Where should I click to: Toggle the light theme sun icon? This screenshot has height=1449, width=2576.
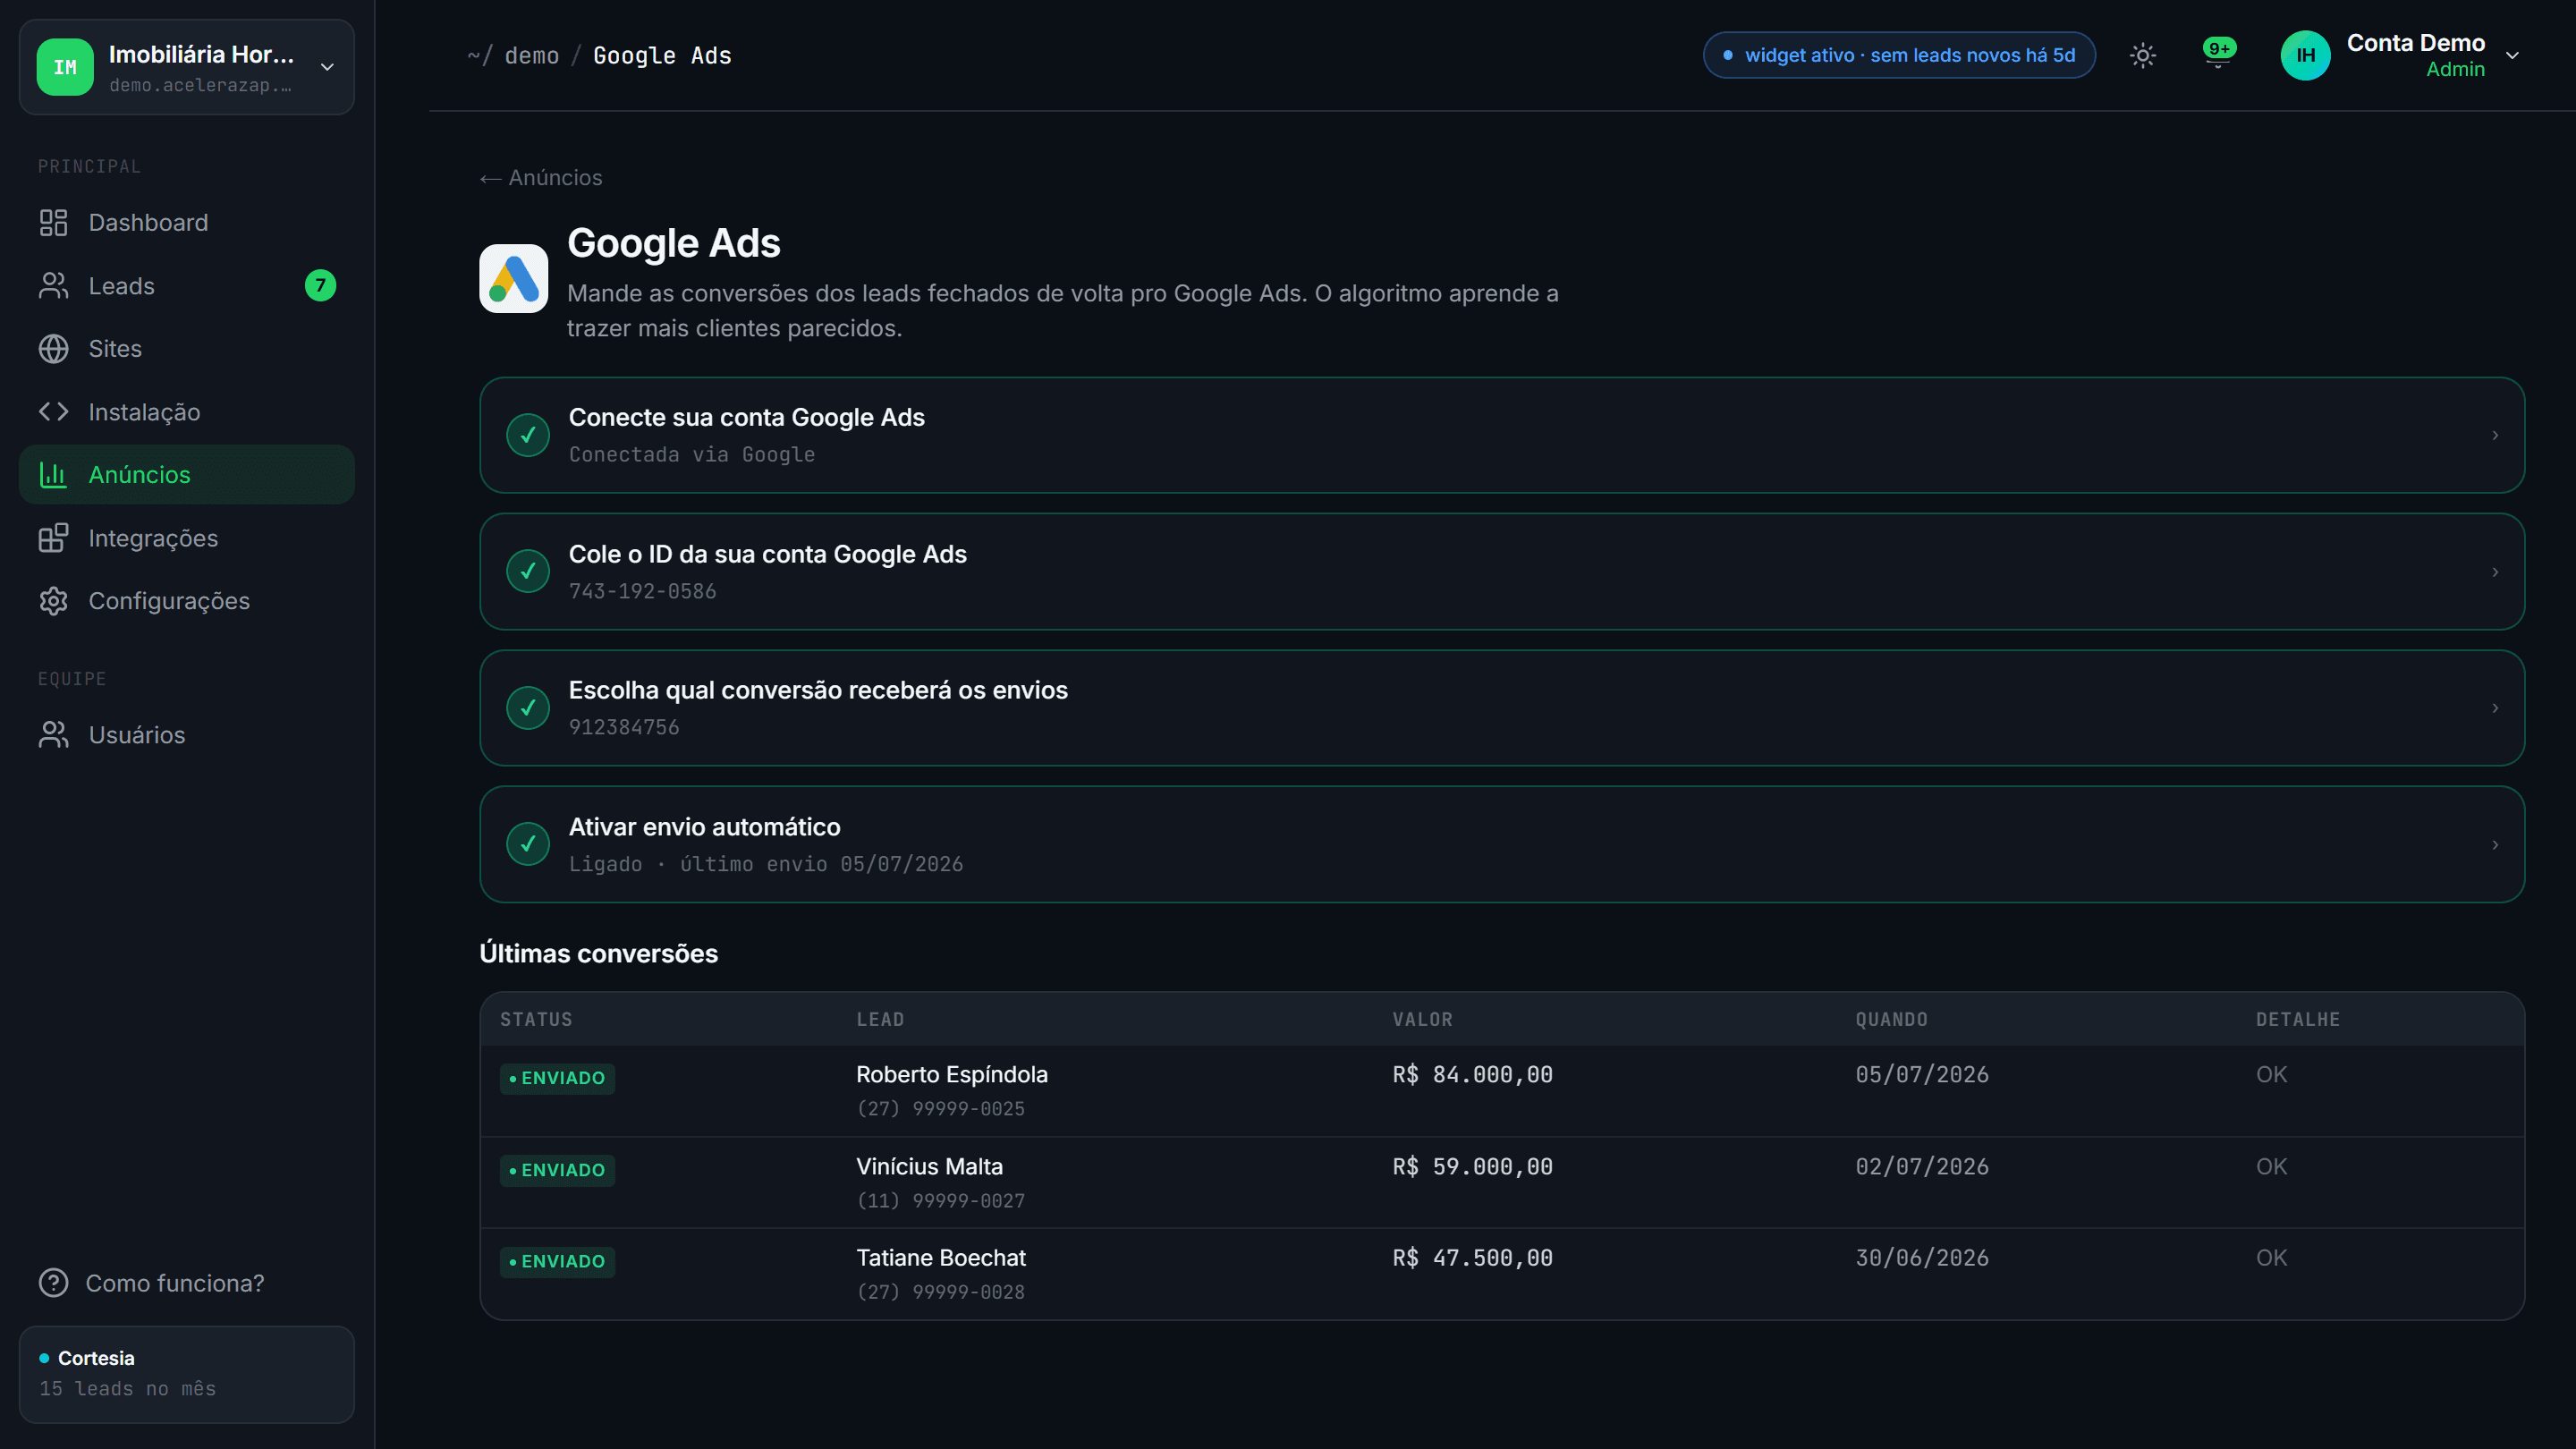[2142, 55]
